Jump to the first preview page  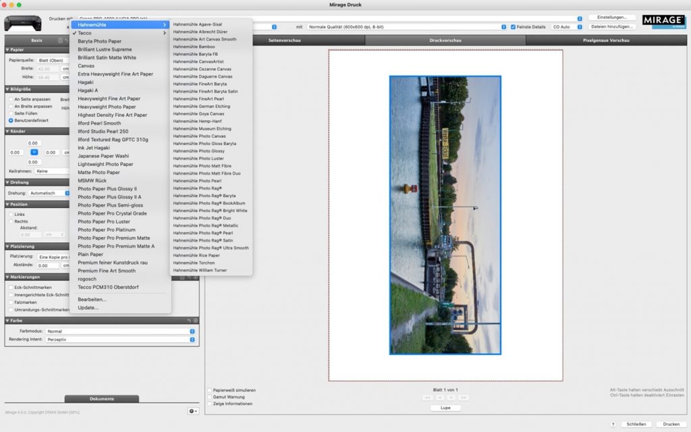point(427,398)
